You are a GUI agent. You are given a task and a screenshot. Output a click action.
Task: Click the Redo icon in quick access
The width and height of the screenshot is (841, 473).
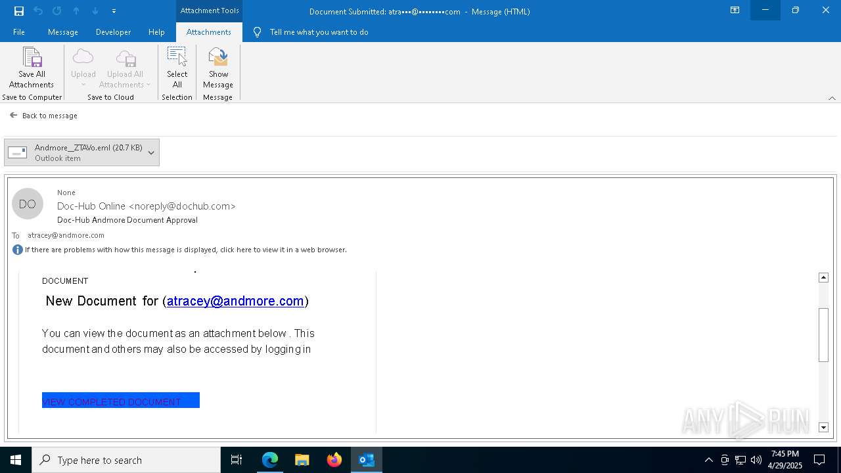point(57,11)
